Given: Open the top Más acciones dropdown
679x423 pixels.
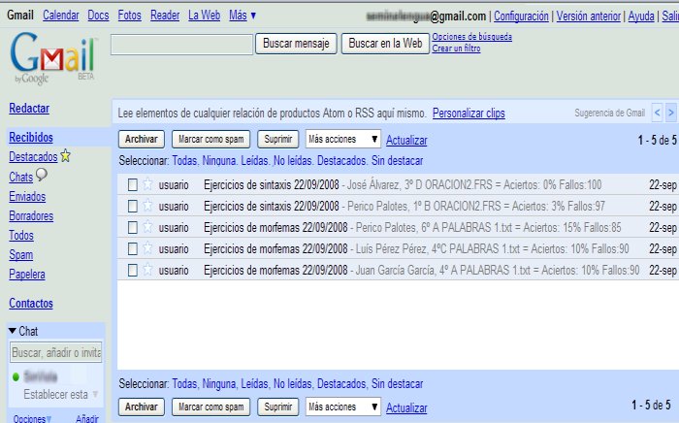Looking at the screenshot, I should 343,140.
